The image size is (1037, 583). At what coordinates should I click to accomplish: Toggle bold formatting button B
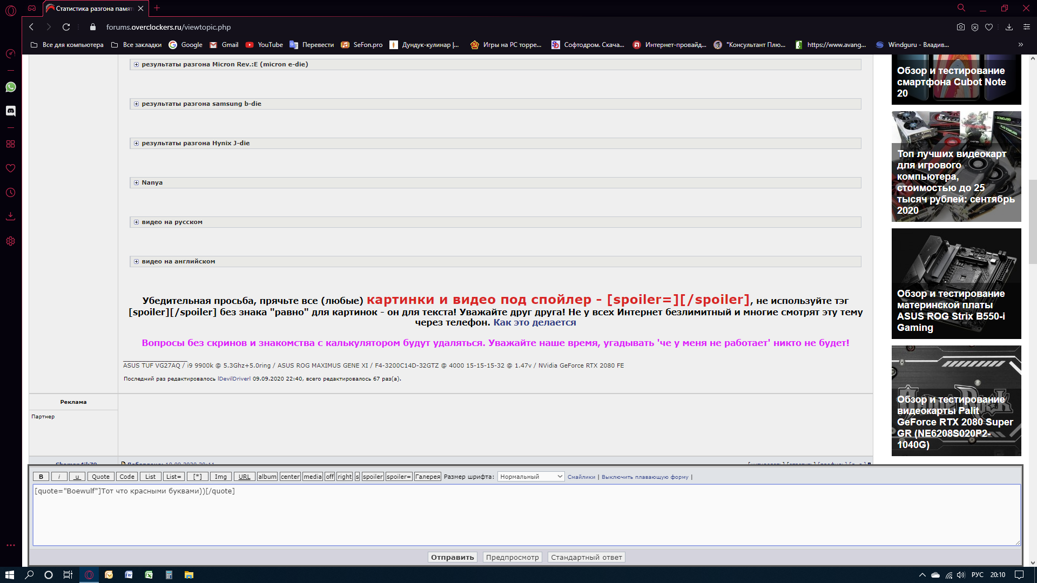(41, 477)
